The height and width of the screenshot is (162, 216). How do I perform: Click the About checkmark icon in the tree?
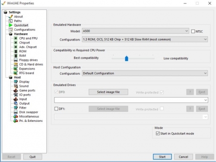pyautogui.click(x=11, y=16)
